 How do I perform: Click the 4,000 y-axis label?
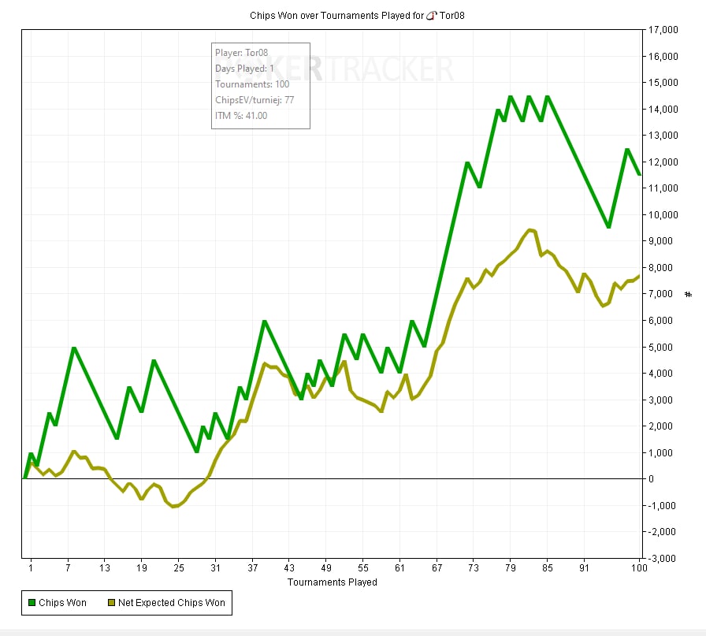point(660,373)
